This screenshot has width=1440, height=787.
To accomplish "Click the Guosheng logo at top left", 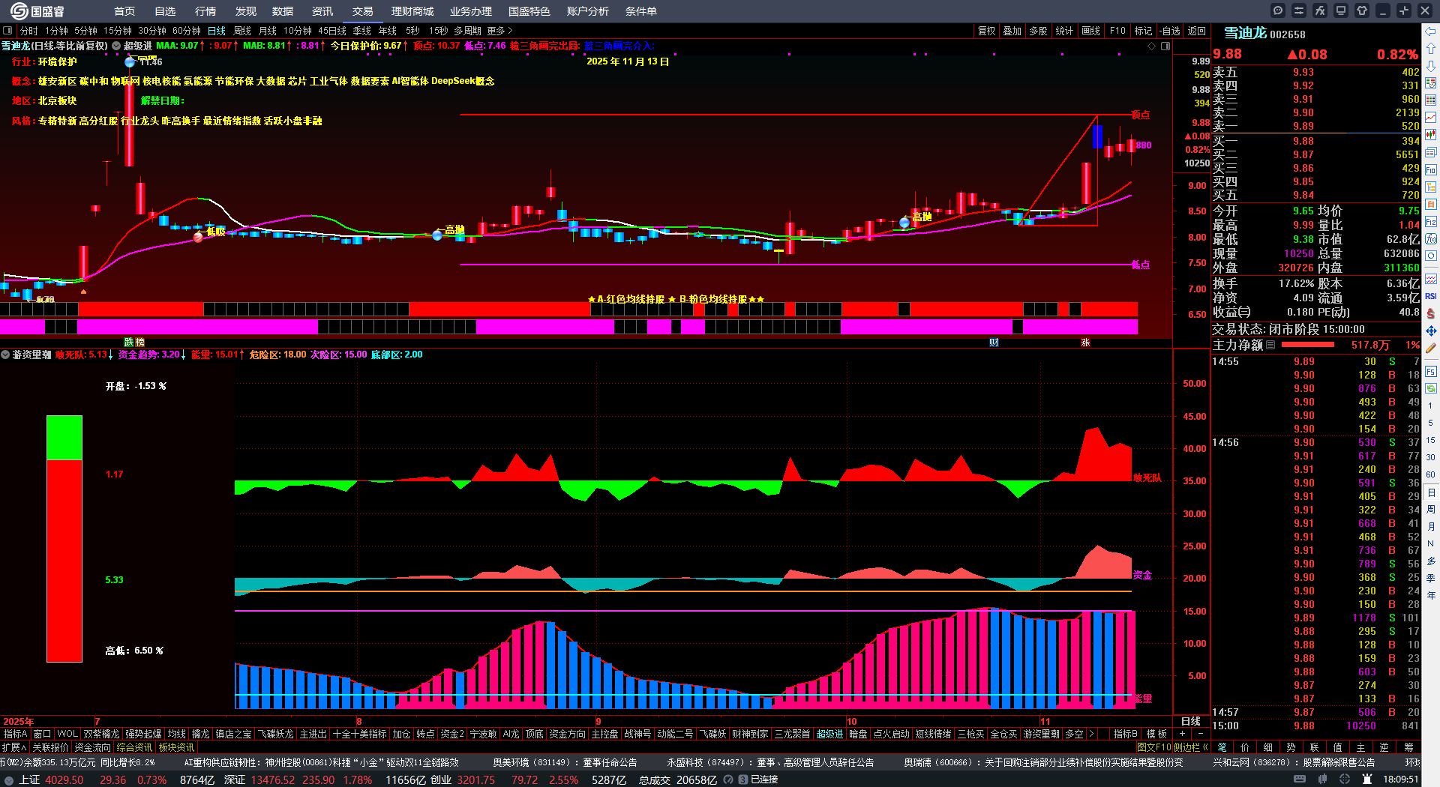I will pos(37,11).
